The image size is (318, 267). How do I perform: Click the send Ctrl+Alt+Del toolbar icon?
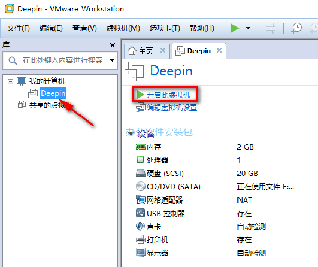(271, 28)
